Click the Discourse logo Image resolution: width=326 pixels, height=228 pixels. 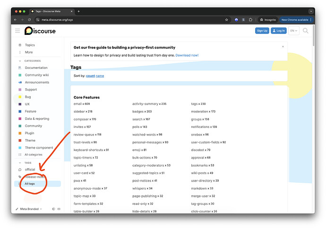pyautogui.click(x=40, y=31)
